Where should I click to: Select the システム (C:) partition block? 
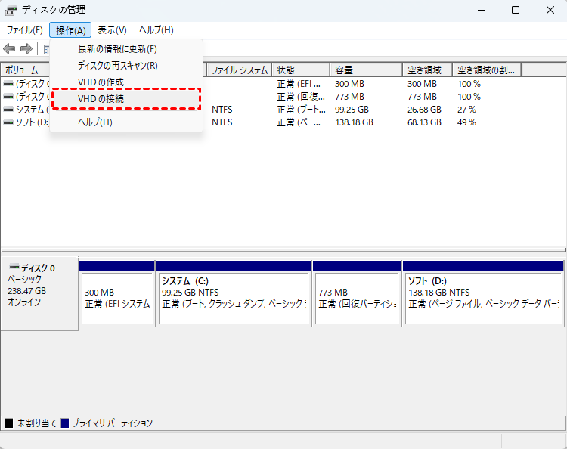pyautogui.click(x=234, y=298)
